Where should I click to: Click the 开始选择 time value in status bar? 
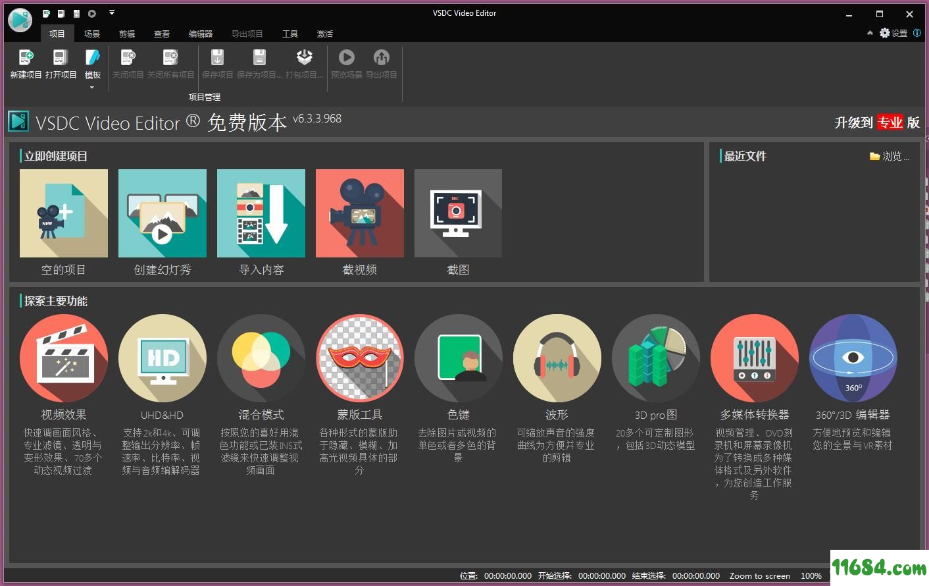tap(602, 575)
